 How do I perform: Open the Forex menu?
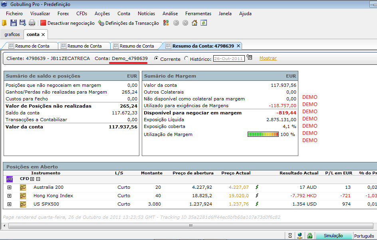pyautogui.click(x=63, y=14)
